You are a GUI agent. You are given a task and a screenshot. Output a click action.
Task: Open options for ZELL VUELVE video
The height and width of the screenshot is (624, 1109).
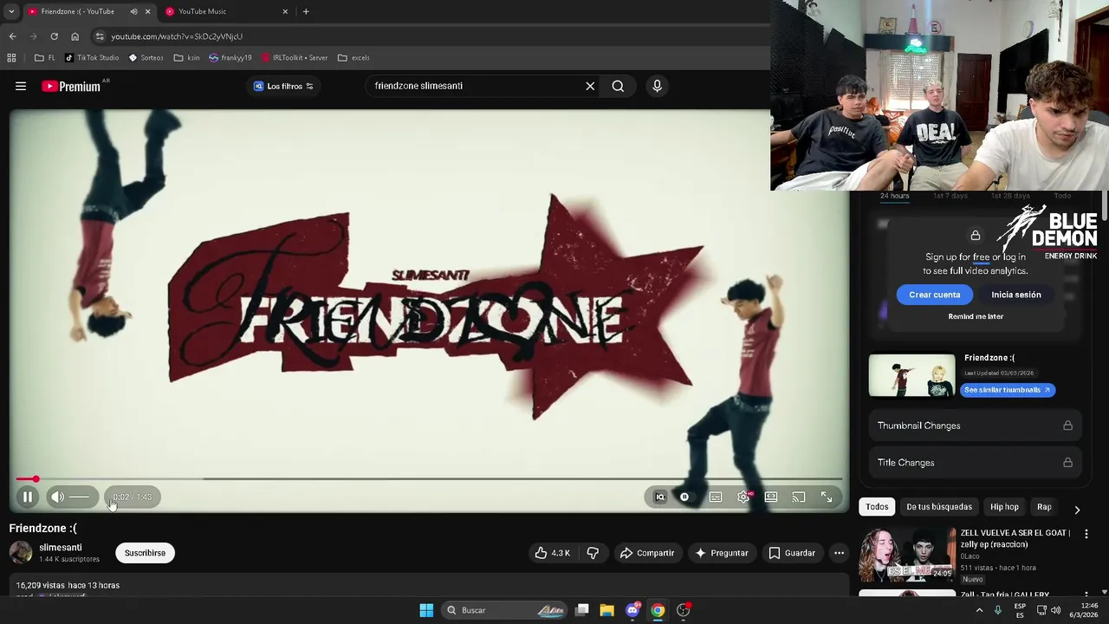1086,534
